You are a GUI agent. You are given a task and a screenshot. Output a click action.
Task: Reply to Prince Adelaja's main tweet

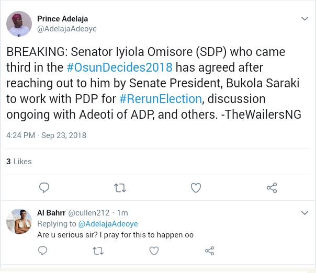[44, 188]
